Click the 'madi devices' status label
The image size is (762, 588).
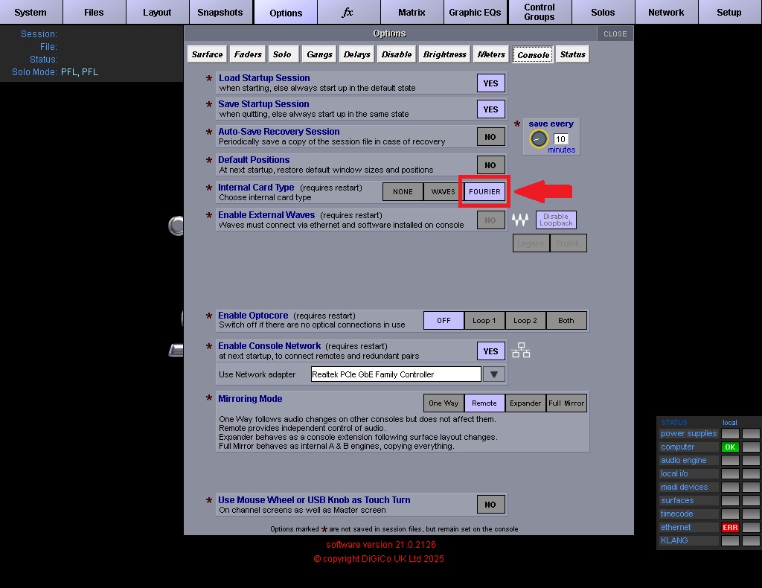(685, 487)
